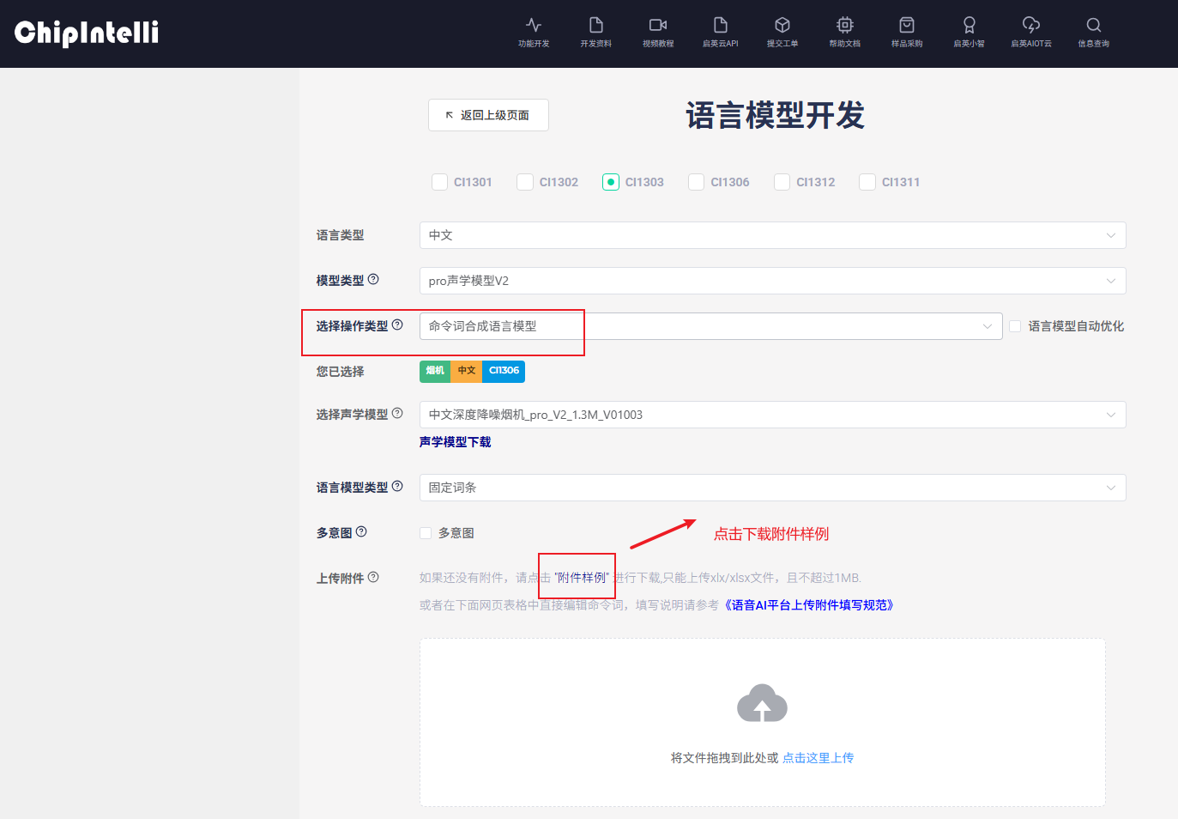Select the CI1301 chip option
The width and height of the screenshot is (1178, 819).
[x=440, y=182]
